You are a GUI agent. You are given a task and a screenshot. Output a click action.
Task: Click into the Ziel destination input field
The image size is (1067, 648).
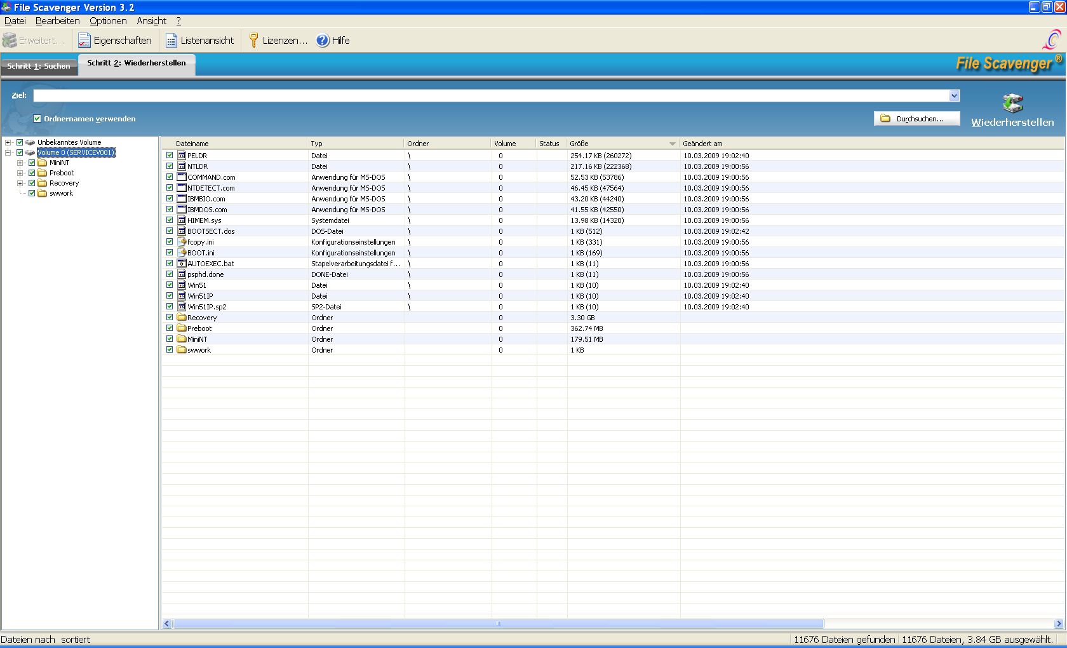[x=491, y=96]
